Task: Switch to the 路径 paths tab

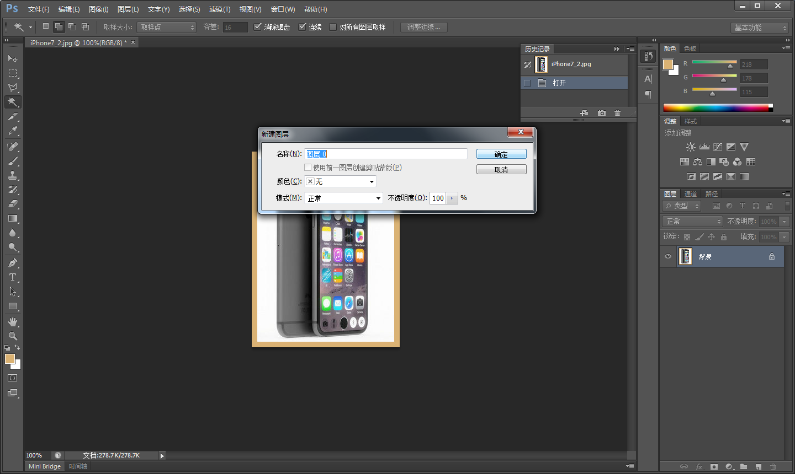Action: click(712, 194)
